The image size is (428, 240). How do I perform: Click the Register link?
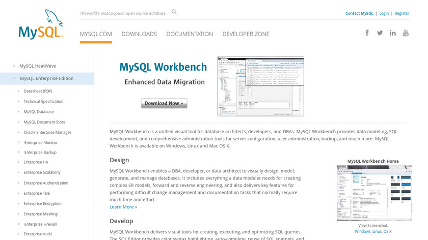tap(402, 13)
